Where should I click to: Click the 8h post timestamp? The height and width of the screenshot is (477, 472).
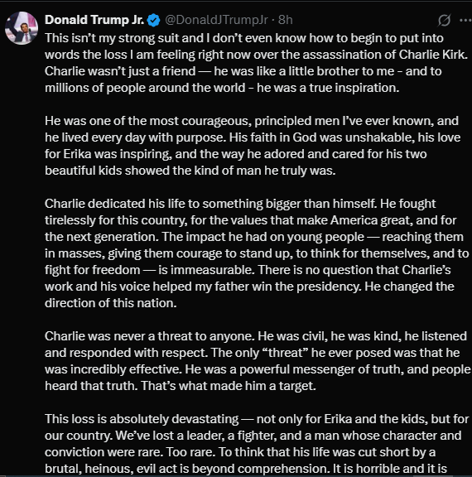pos(285,20)
